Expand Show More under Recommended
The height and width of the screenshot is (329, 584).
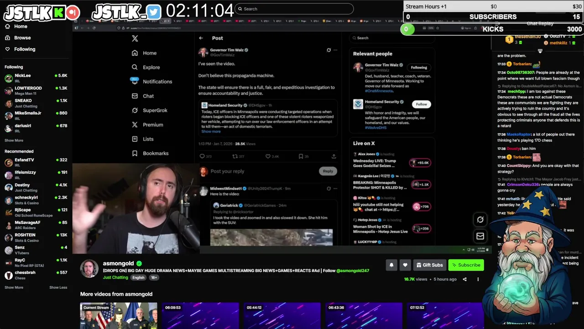click(14, 287)
